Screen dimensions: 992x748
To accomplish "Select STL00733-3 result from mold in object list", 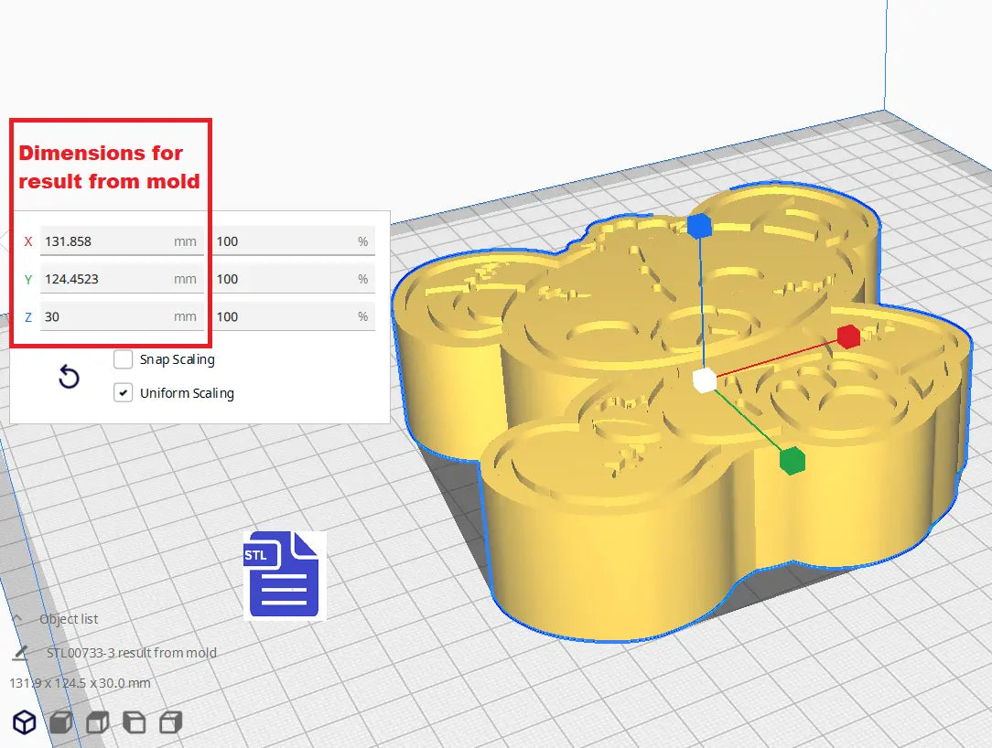I will tap(132, 653).
